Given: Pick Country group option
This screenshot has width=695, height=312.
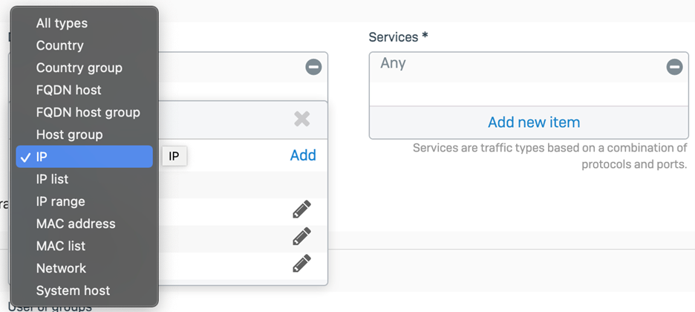Looking at the screenshot, I should (79, 68).
